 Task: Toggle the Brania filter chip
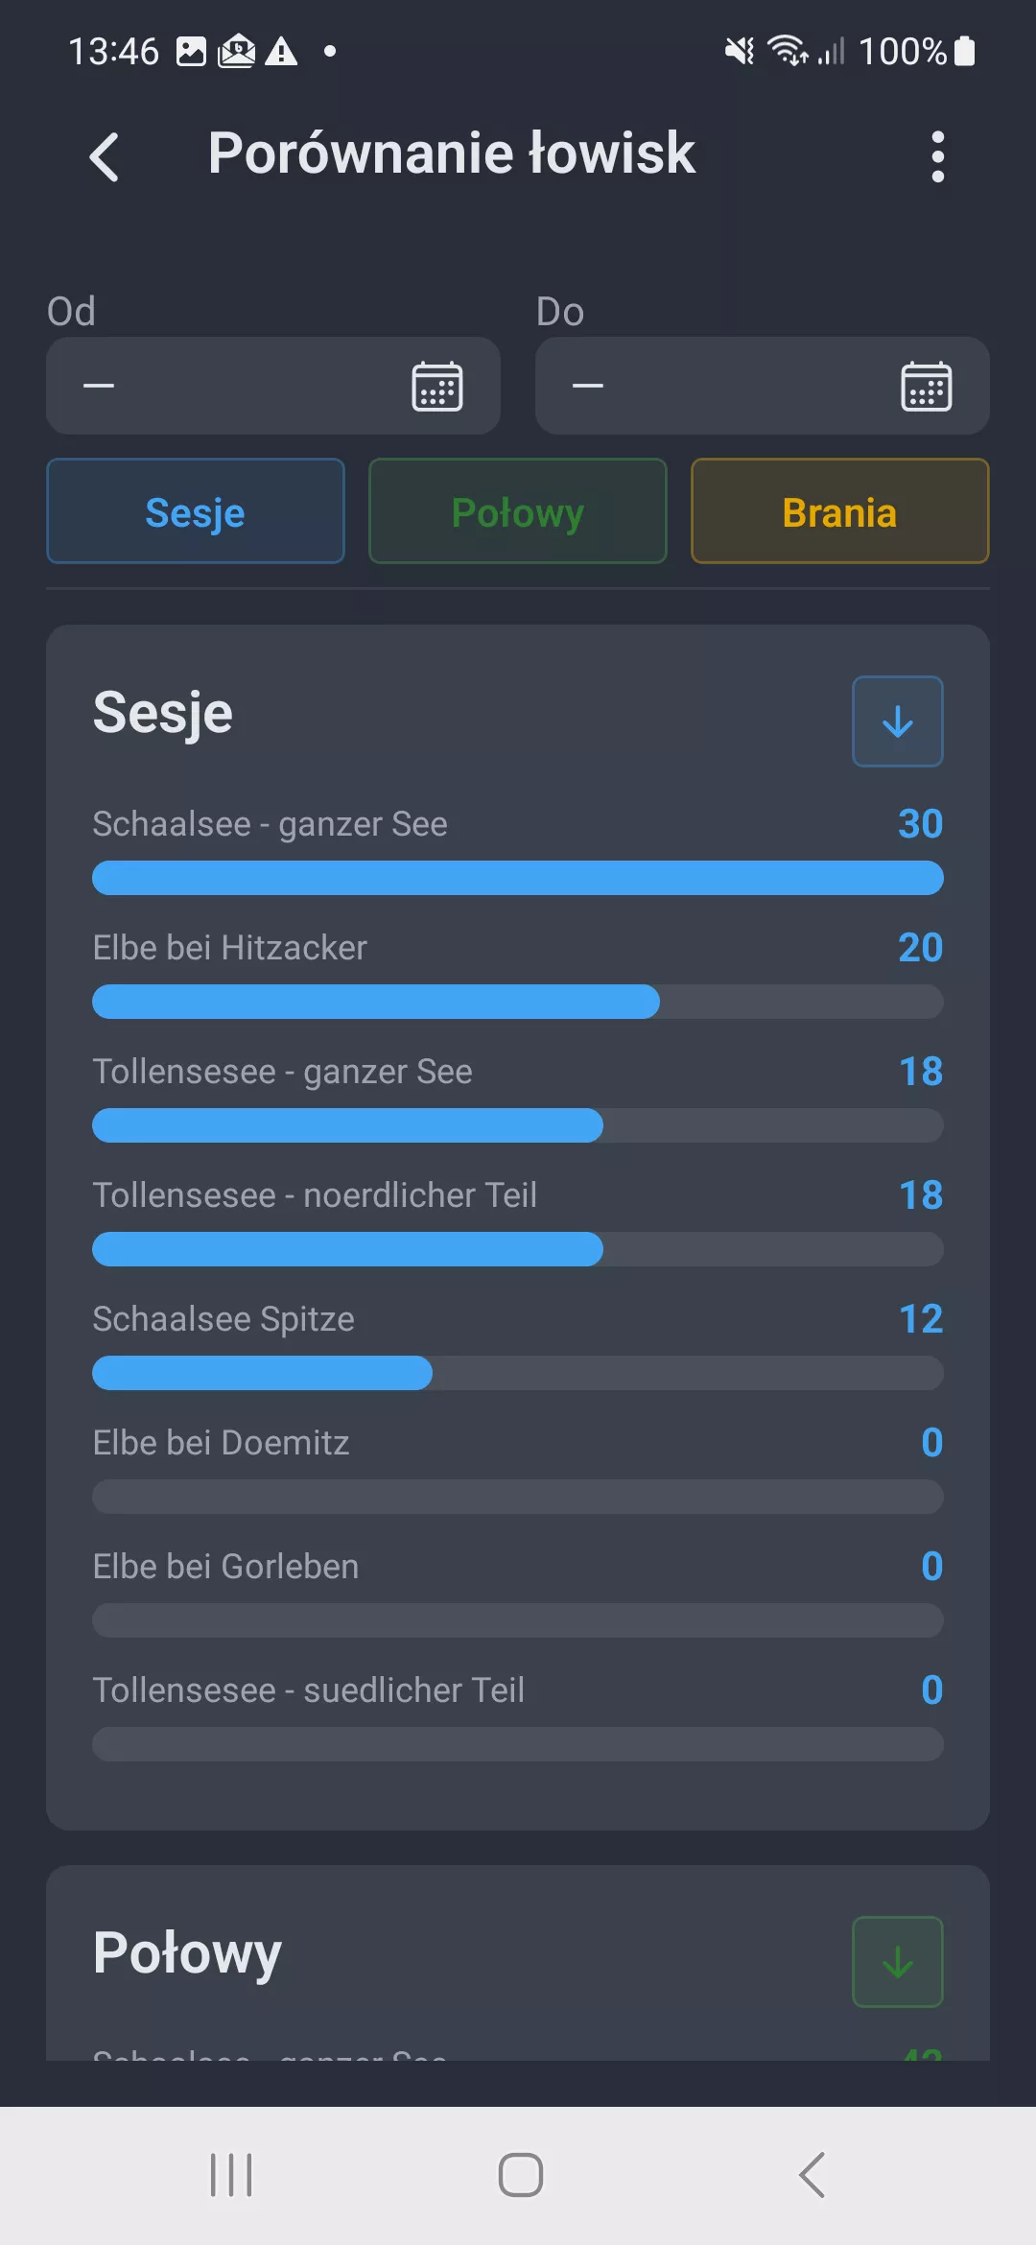(x=839, y=511)
